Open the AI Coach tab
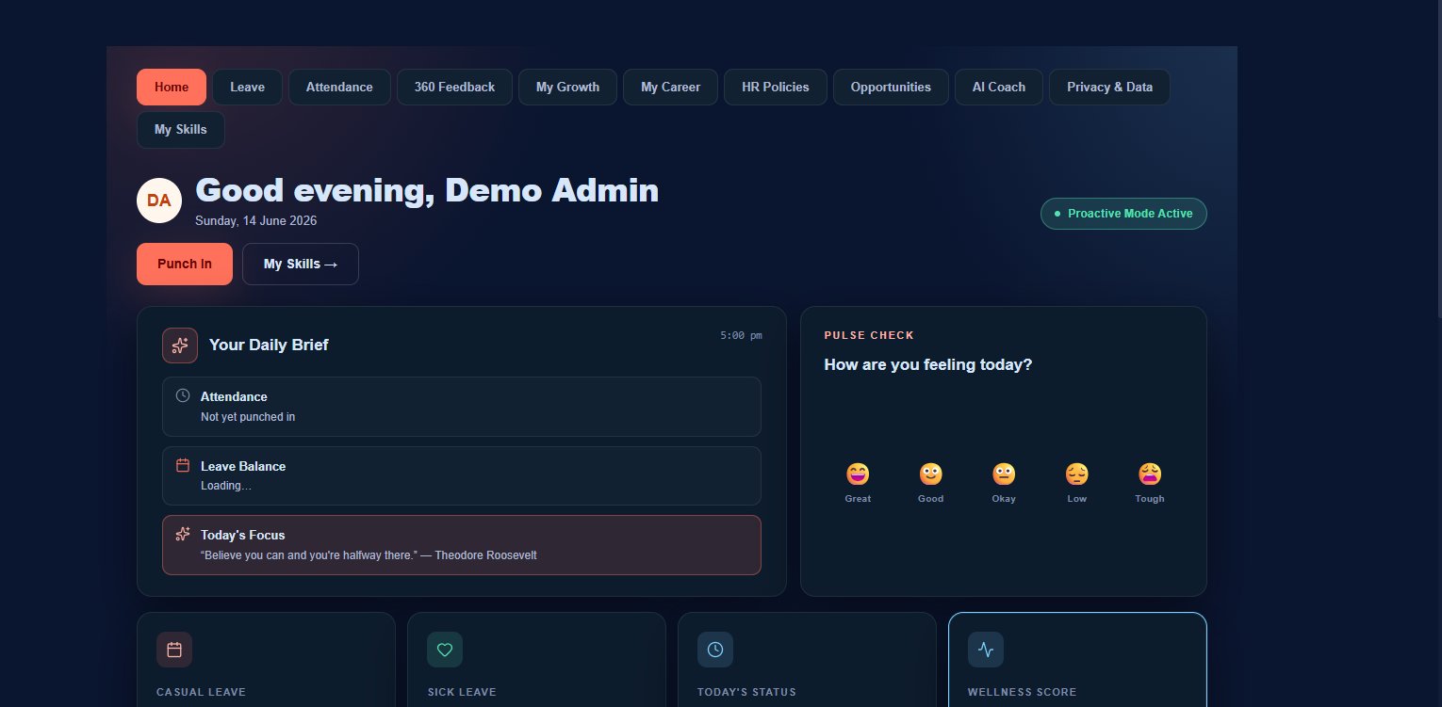 [999, 87]
